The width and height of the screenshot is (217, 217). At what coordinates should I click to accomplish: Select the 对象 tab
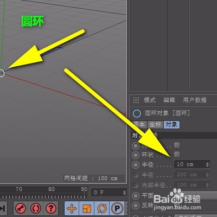click(x=171, y=124)
